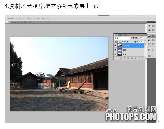The image size is (164, 129).
Task: Open the fill slider arrow
Action: point(145,42)
